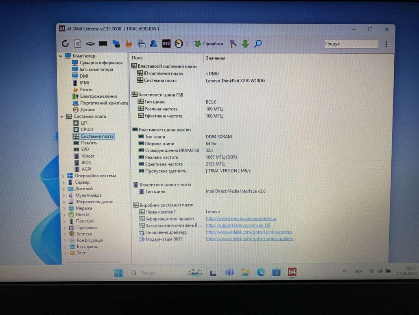Expand the Сервер tree node
This screenshot has height=315, width=419.
point(63,183)
